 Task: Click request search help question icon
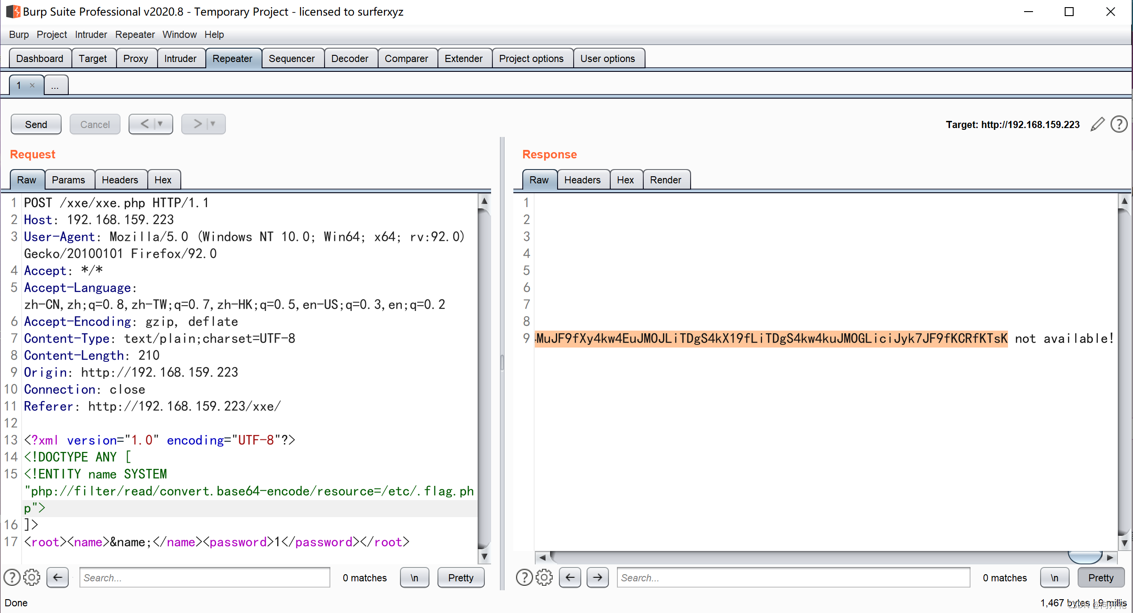click(12, 577)
